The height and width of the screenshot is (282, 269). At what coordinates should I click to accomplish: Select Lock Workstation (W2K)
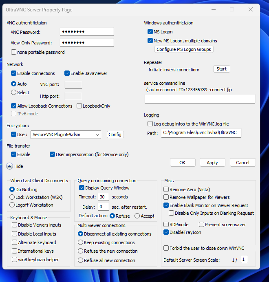coord(12,197)
